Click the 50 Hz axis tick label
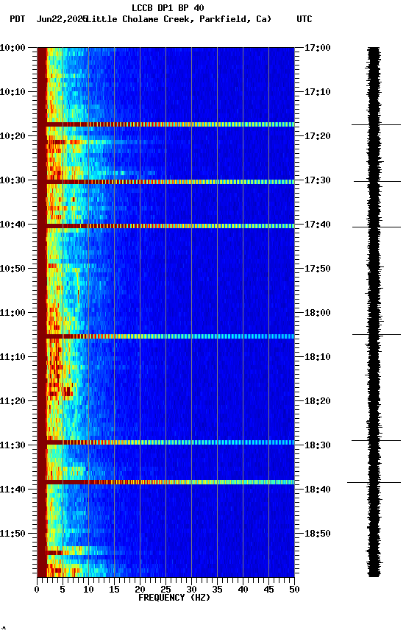406x636 pixels. coord(294,590)
